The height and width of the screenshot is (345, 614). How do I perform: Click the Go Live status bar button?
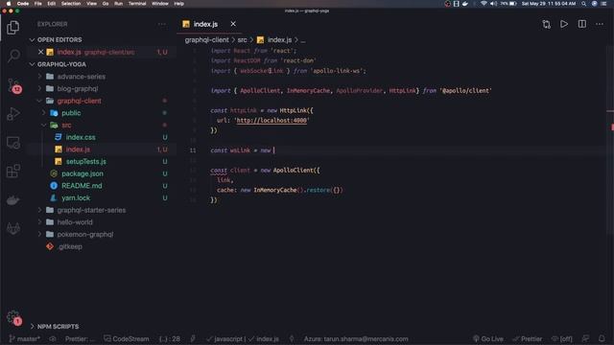point(488,338)
